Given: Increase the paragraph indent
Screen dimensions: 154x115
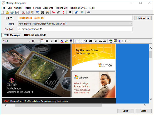Looking at the screenshot, I should pos(90,41).
